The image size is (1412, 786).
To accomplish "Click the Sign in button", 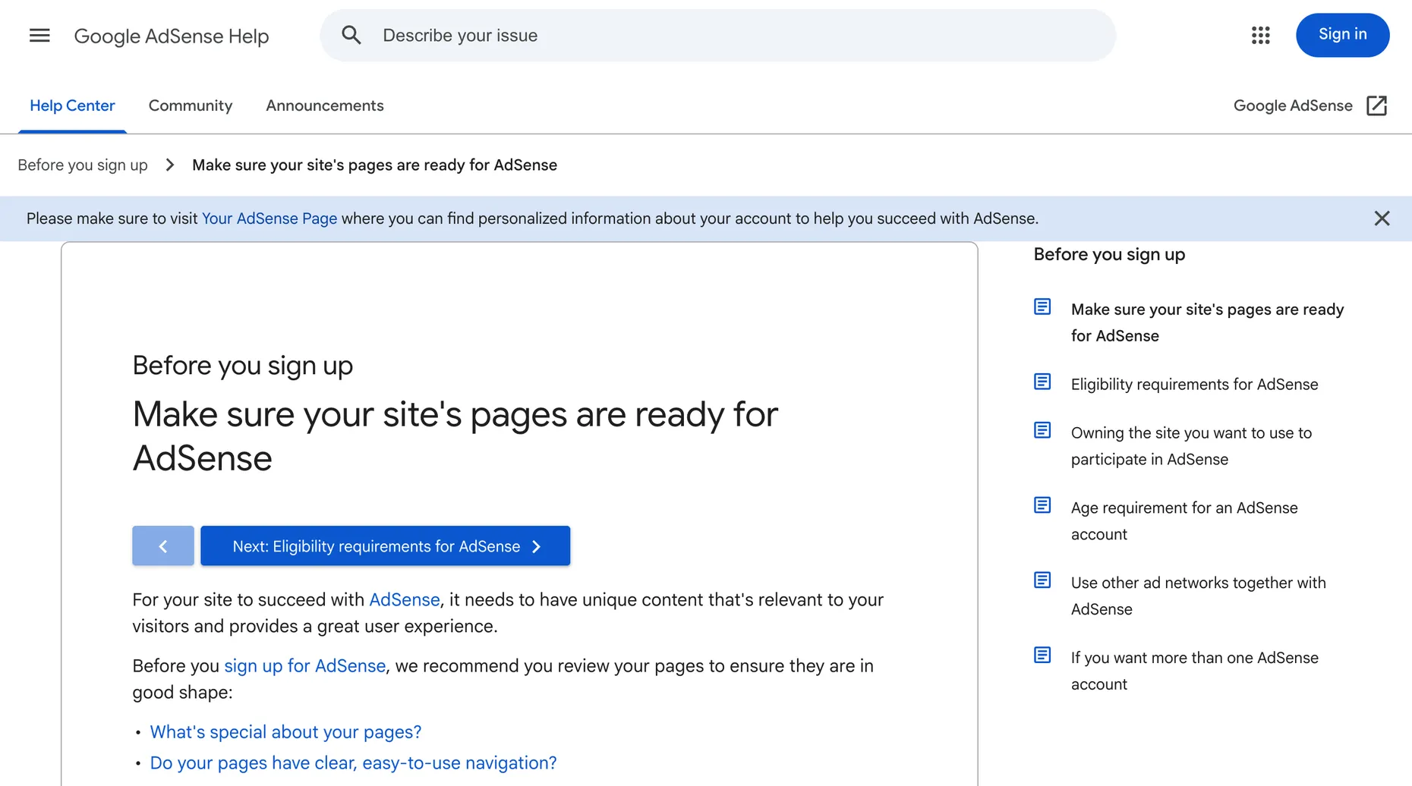I will click(1342, 35).
